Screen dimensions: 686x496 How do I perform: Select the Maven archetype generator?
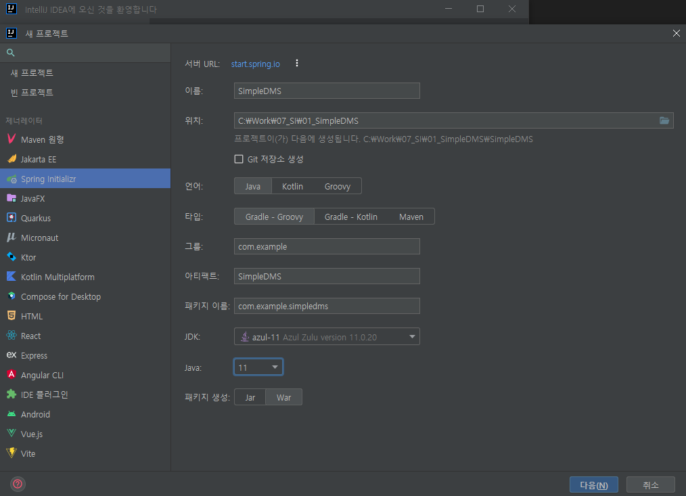tap(85, 139)
